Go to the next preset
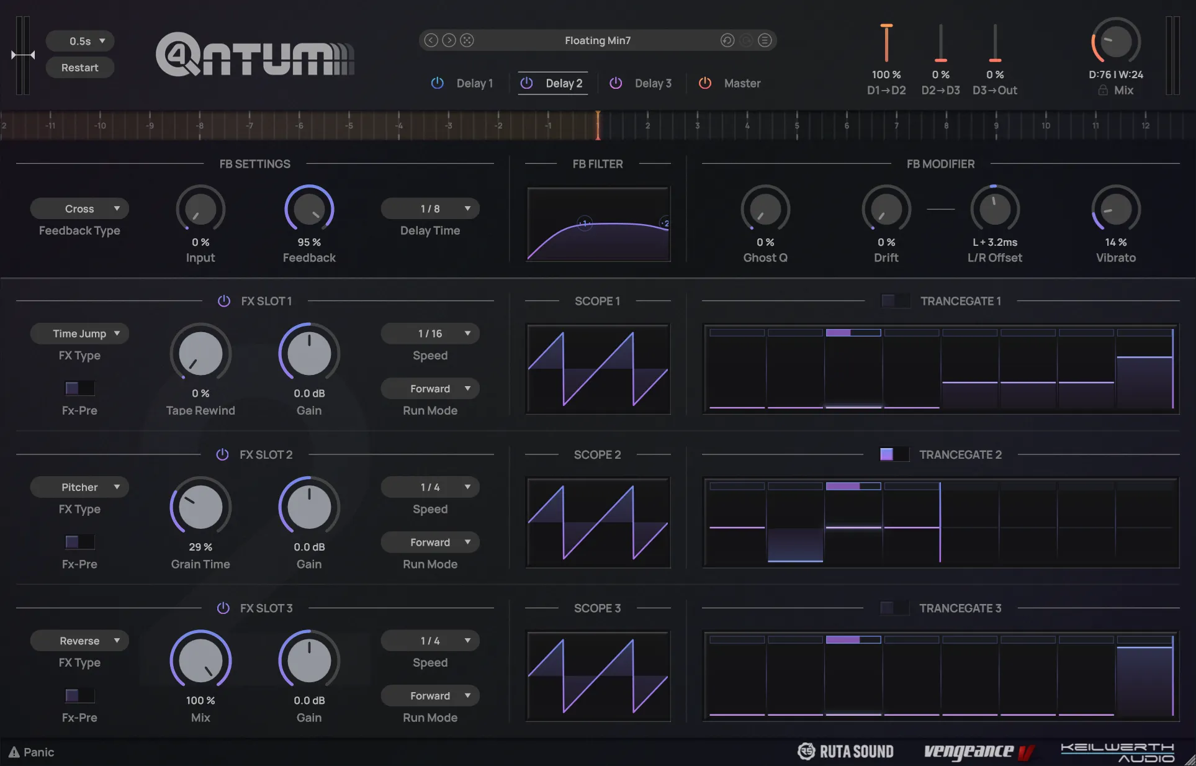 coord(449,40)
